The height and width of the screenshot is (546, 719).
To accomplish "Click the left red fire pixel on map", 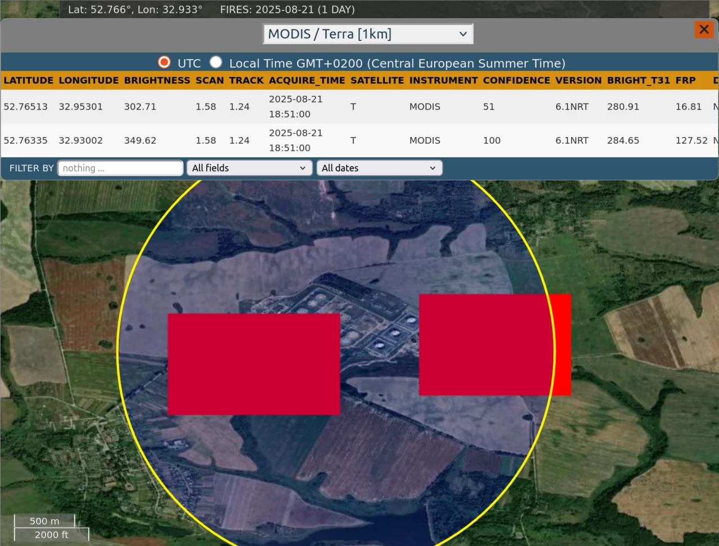I will (254, 364).
